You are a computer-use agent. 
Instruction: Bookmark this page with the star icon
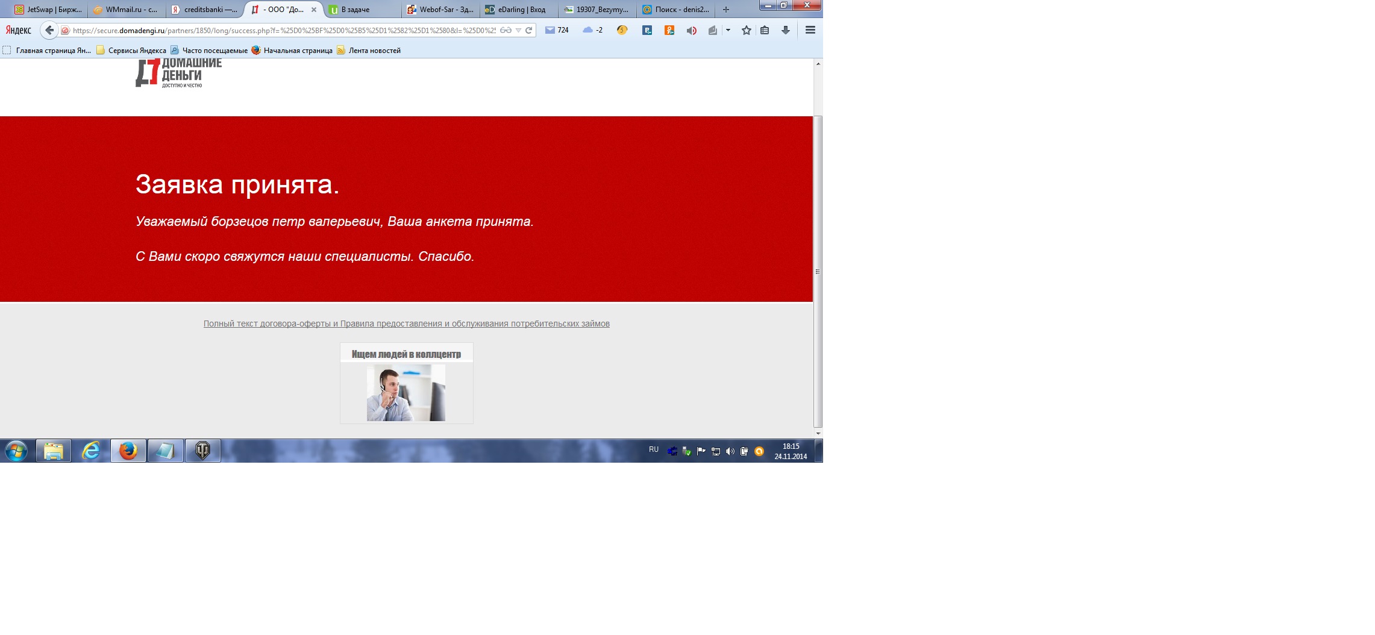[746, 30]
